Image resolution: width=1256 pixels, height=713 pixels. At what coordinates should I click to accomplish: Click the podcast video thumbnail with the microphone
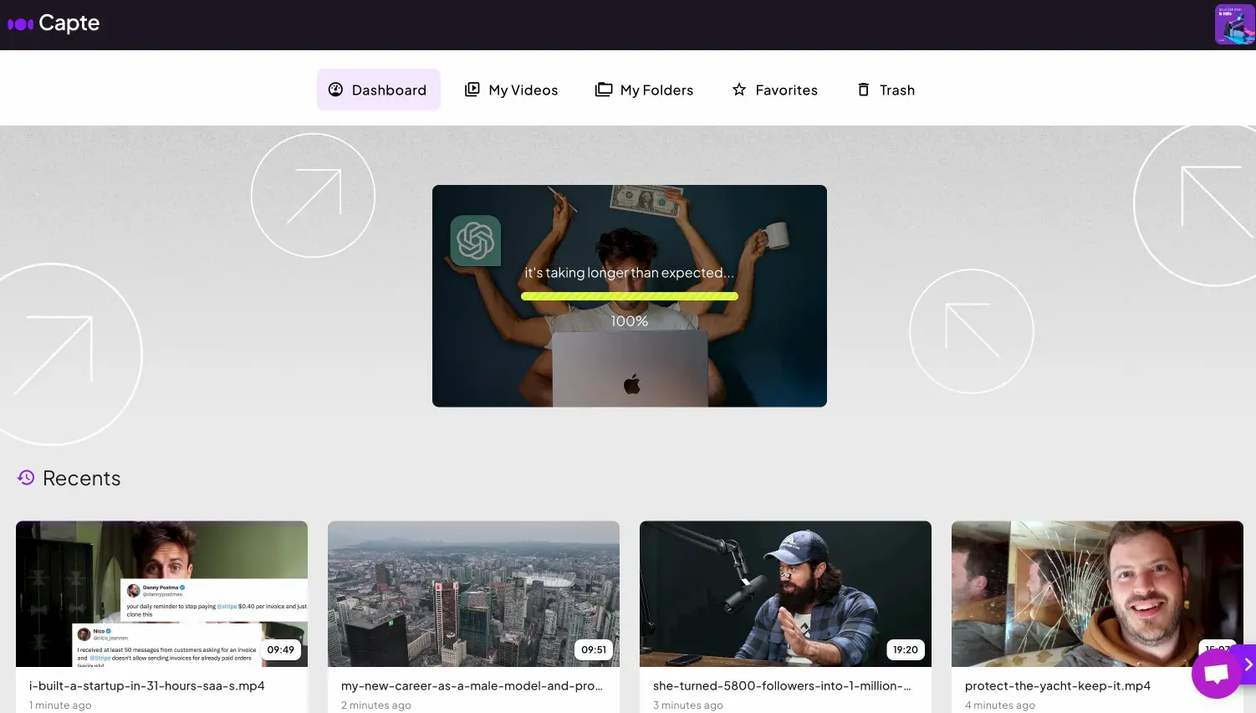[x=785, y=594]
